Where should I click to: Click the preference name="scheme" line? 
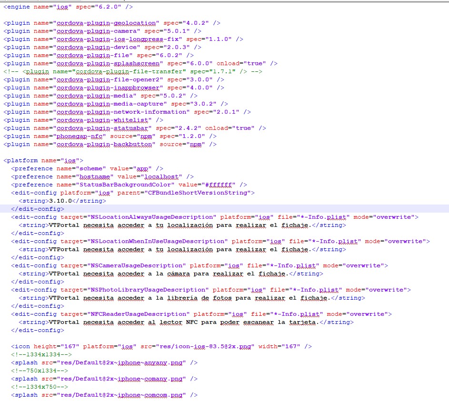pyautogui.click(x=87, y=168)
